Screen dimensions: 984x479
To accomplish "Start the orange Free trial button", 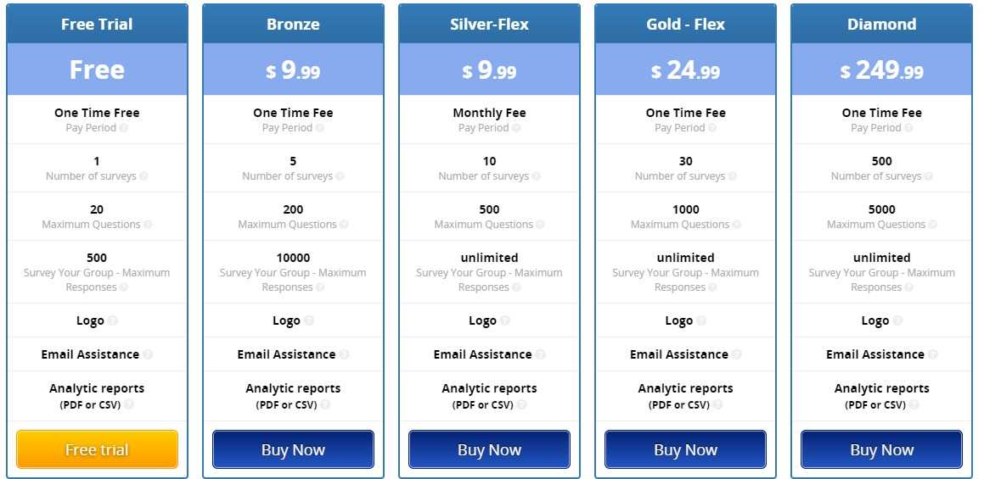I will [98, 449].
